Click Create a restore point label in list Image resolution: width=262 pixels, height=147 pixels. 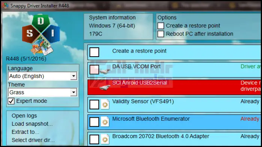pyautogui.click(x=139, y=51)
